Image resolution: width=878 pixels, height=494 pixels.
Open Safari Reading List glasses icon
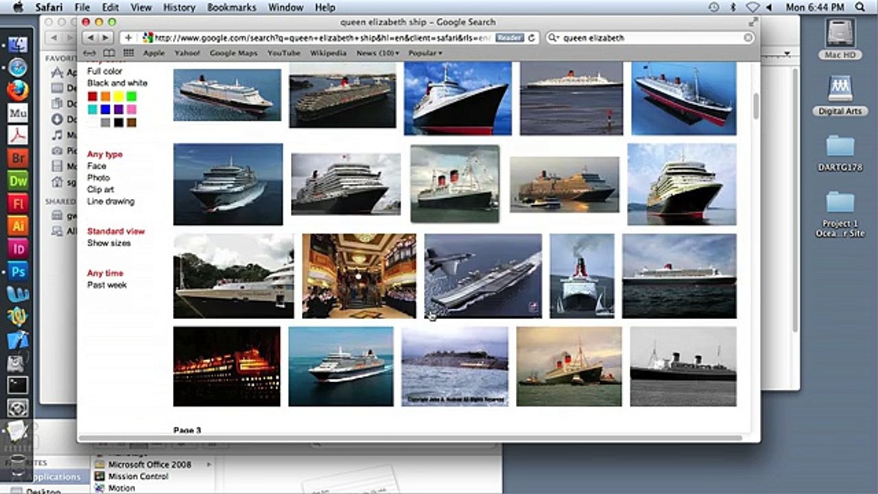tap(91, 53)
